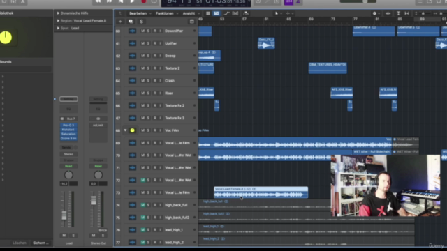This screenshot has width=447, height=251.
Task: Mute the Crash track
Action: tap(142, 81)
